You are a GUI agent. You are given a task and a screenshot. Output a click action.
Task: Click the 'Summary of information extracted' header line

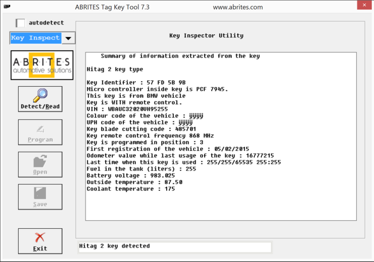coord(180,56)
